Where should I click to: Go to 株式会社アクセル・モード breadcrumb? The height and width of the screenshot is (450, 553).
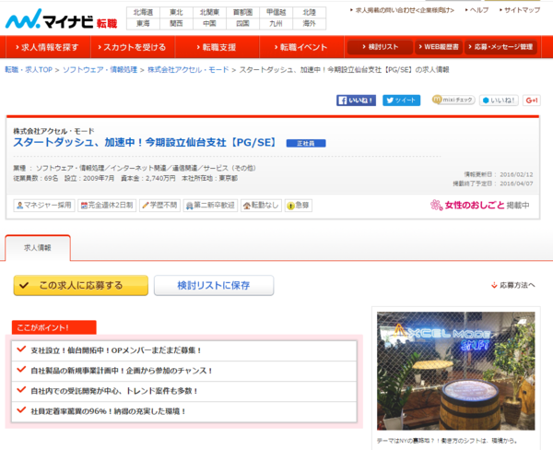188,69
